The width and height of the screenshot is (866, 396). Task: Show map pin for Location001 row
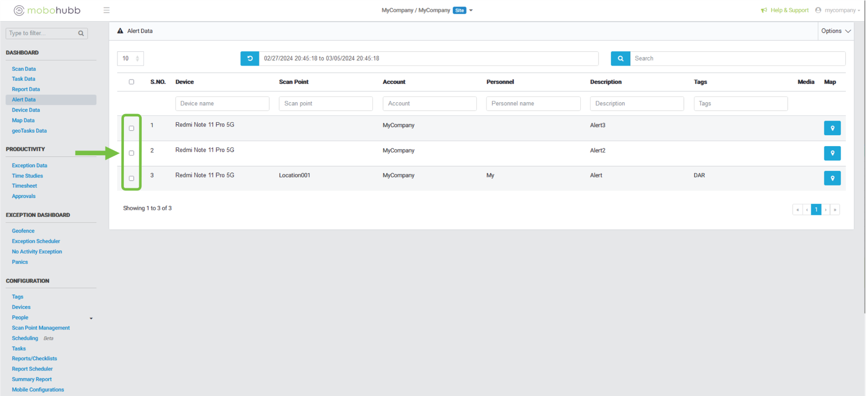click(832, 178)
